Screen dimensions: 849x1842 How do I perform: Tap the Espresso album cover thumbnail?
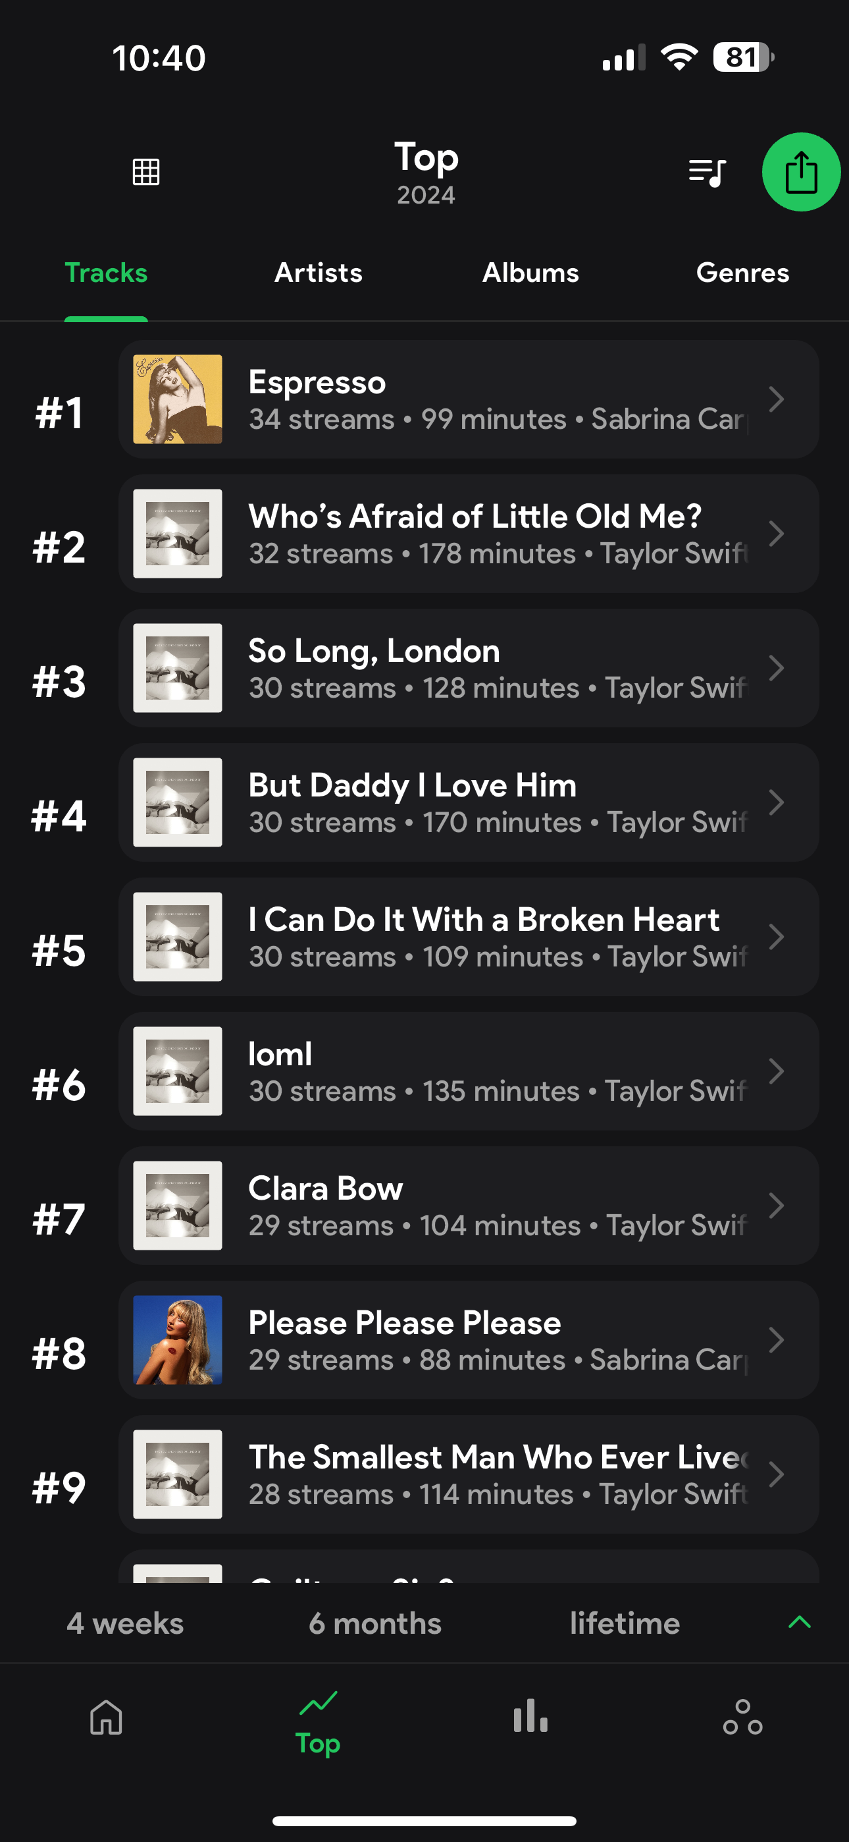click(x=177, y=399)
